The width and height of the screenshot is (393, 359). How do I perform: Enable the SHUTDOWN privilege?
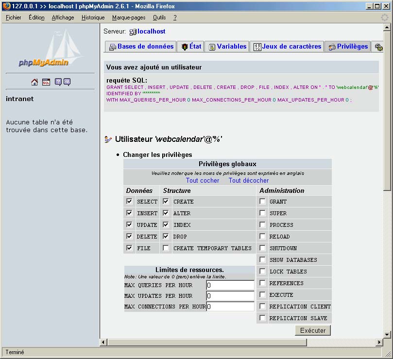pos(262,248)
